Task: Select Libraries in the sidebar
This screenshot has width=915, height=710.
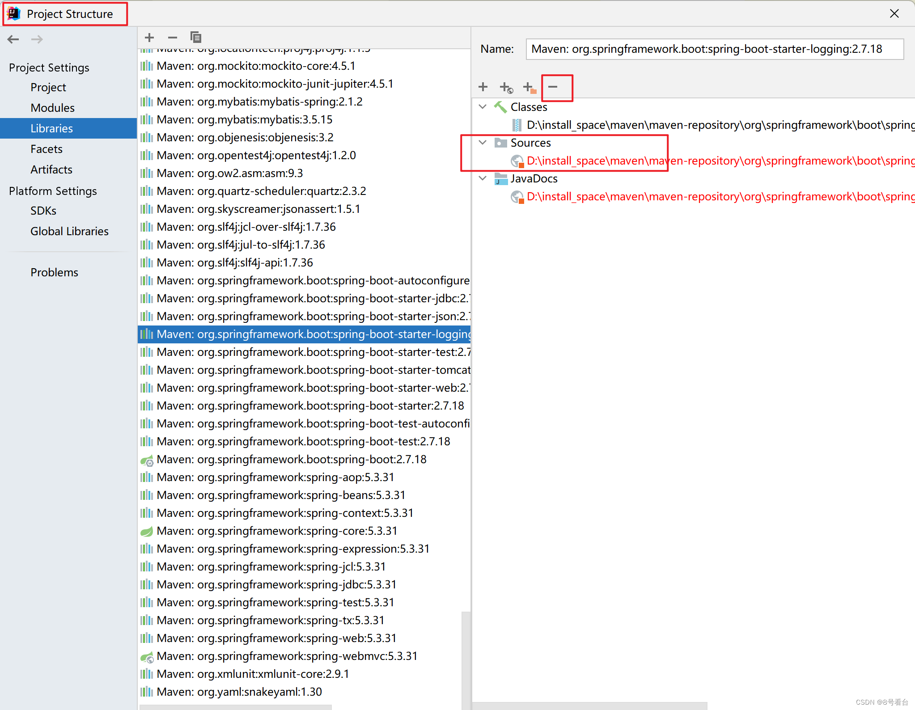Action: (68, 128)
